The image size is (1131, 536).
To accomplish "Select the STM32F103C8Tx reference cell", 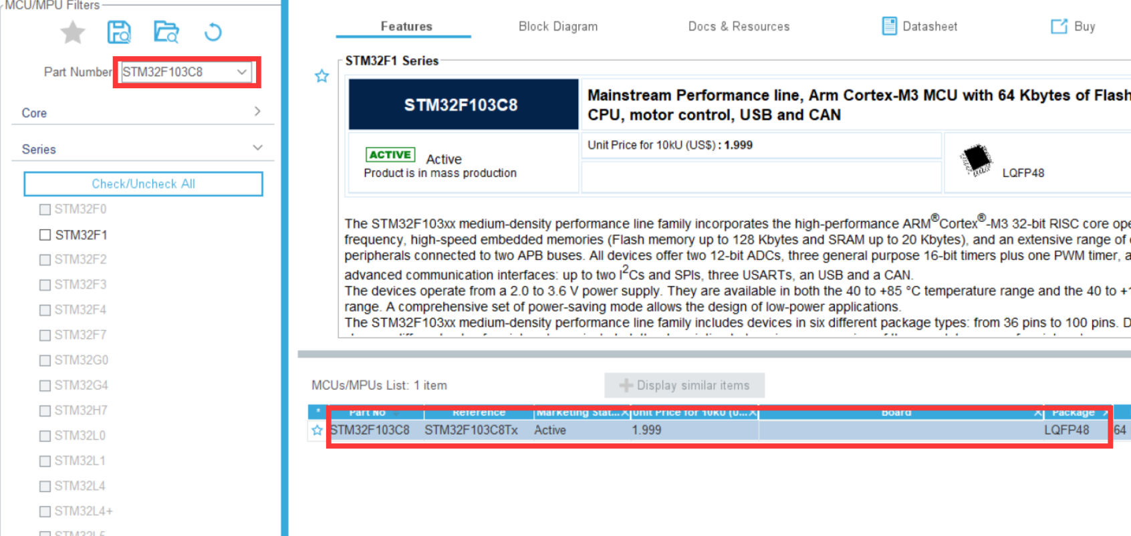I will coord(471,430).
